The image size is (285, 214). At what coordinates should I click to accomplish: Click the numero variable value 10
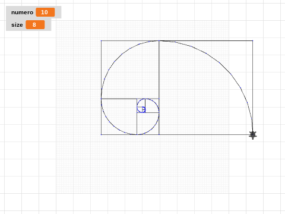(x=45, y=12)
